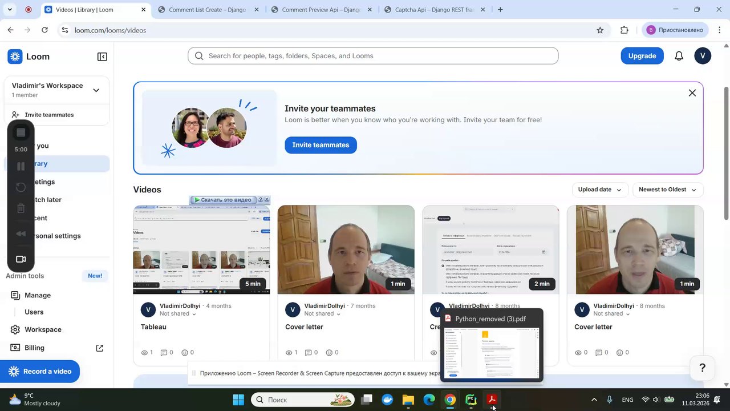Open Upload date sort dropdown
The image size is (730, 411).
[600, 190]
